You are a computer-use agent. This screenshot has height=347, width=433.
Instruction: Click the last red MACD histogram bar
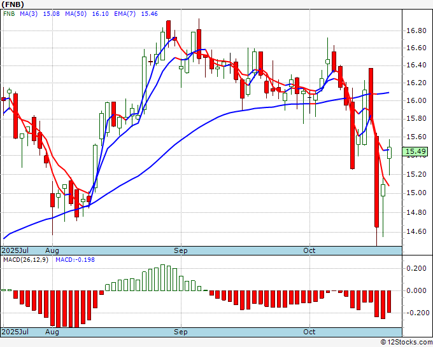(x=389, y=301)
